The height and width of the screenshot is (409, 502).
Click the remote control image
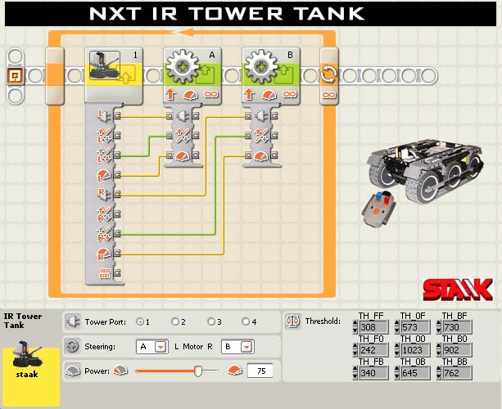click(378, 209)
